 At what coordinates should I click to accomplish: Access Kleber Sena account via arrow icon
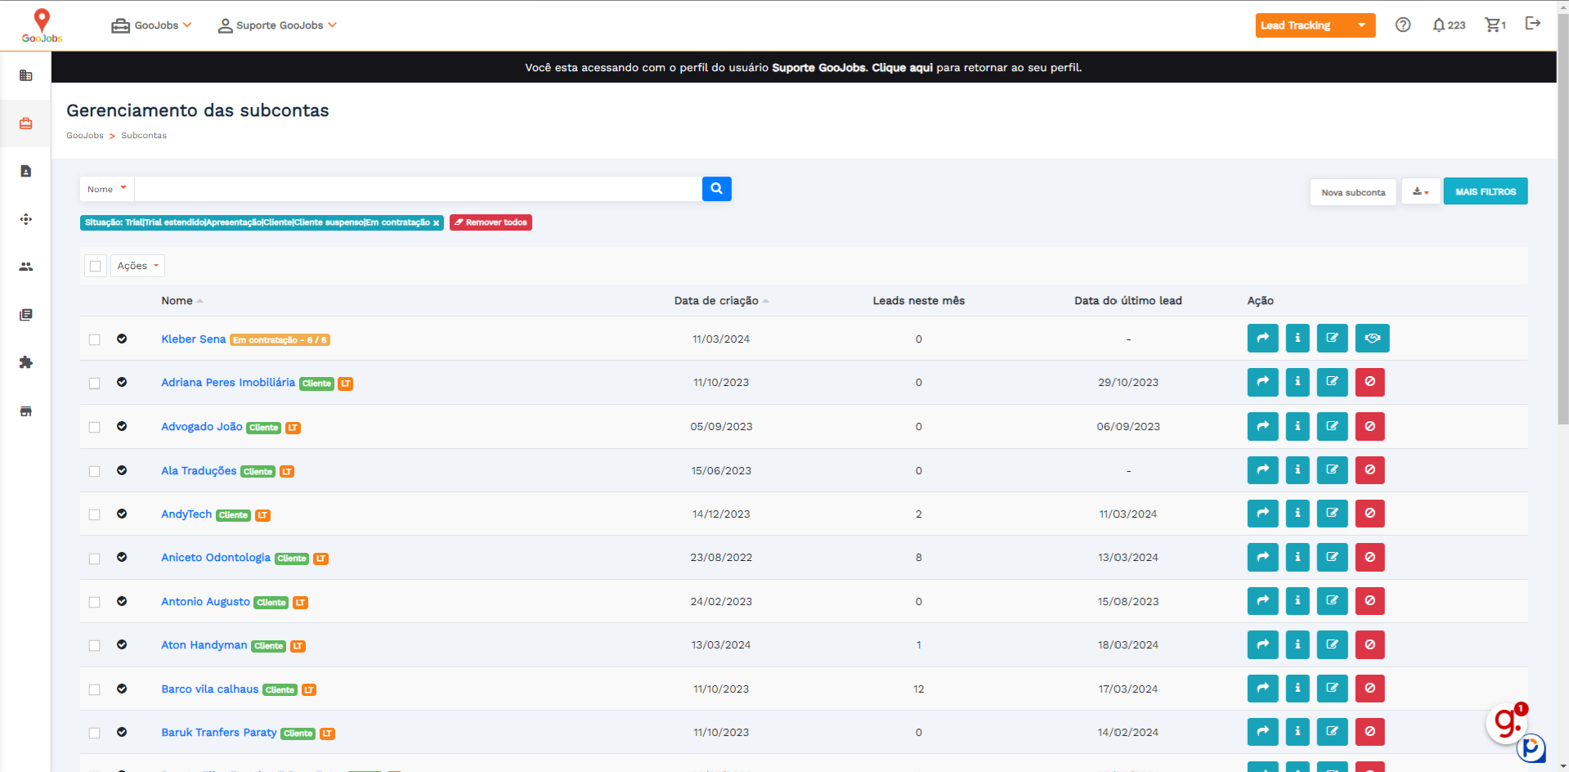click(x=1262, y=339)
